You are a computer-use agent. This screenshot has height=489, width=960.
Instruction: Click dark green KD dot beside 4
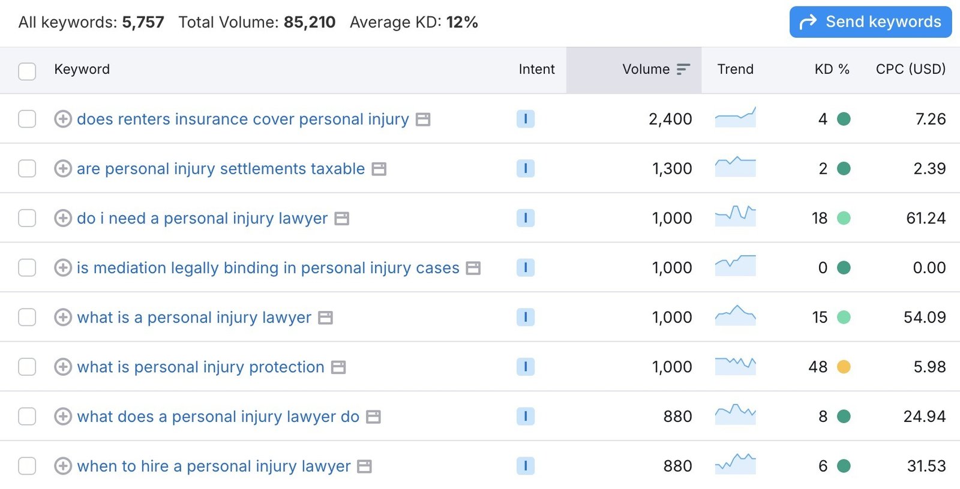844,119
